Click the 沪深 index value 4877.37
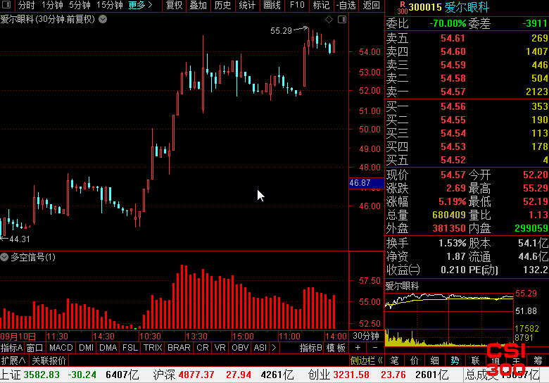 (x=196, y=375)
